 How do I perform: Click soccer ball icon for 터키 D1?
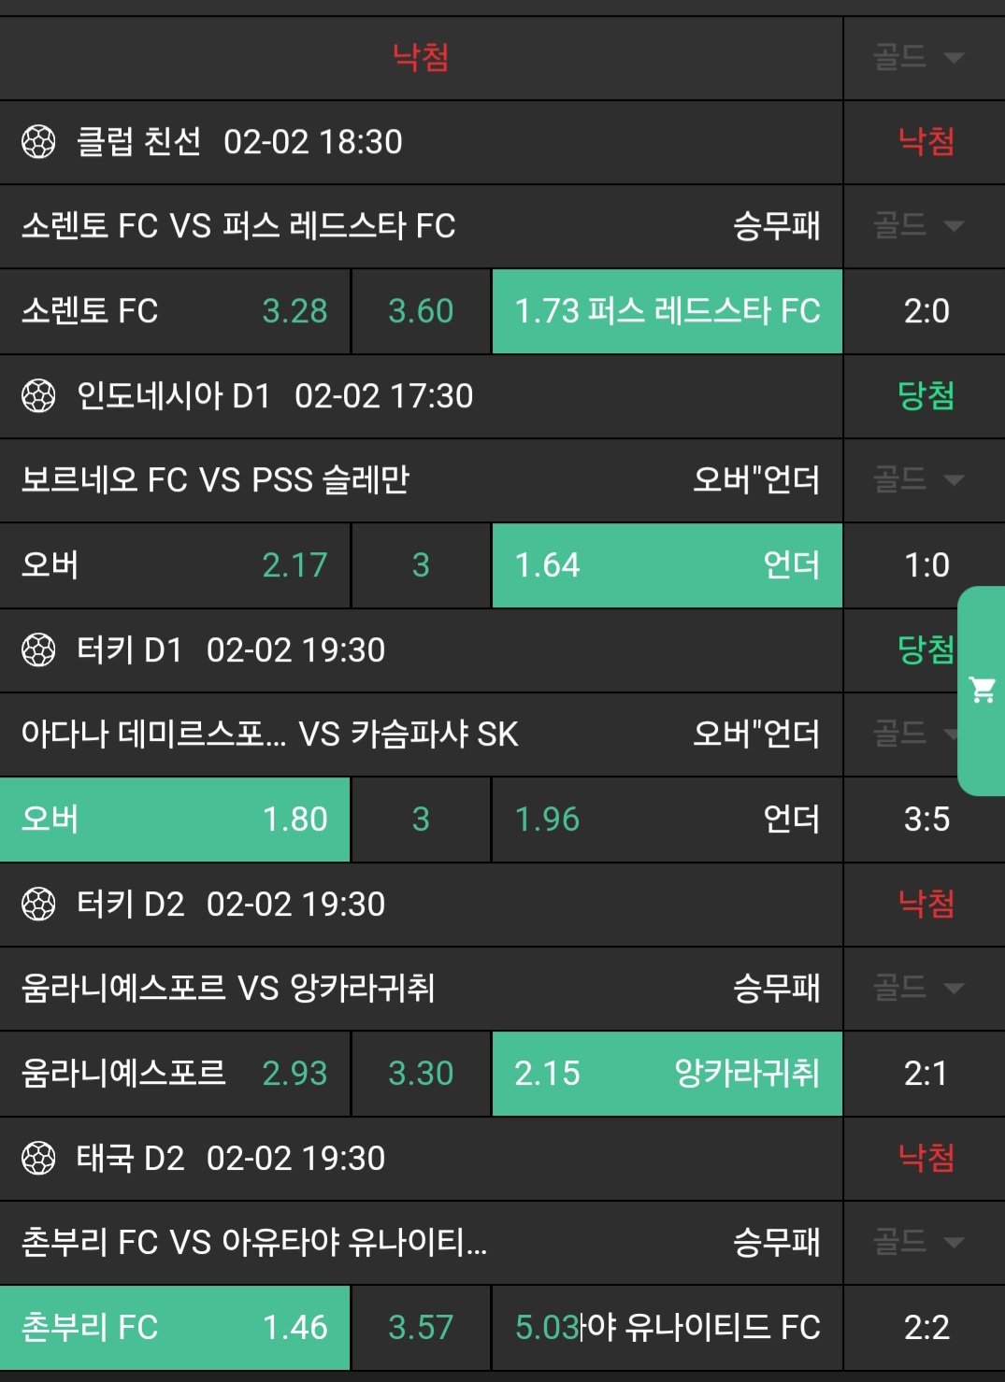click(38, 650)
